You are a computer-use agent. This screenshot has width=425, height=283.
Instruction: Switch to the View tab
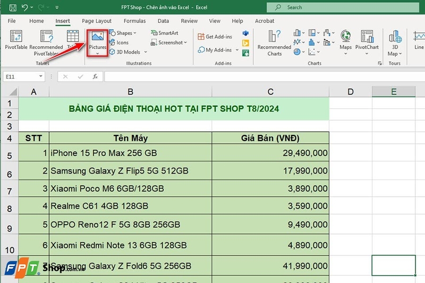[x=215, y=21]
